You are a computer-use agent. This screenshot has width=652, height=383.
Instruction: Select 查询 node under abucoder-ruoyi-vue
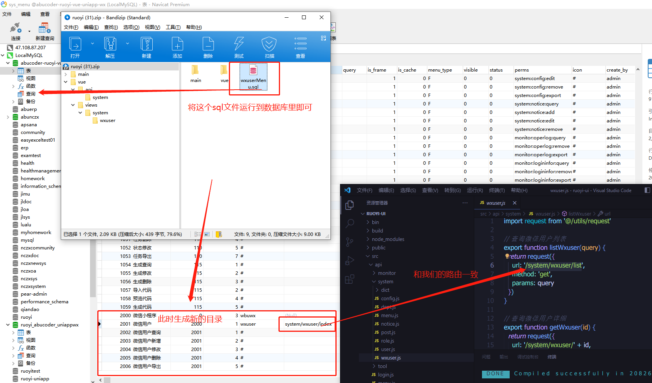(x=30, y=94)
